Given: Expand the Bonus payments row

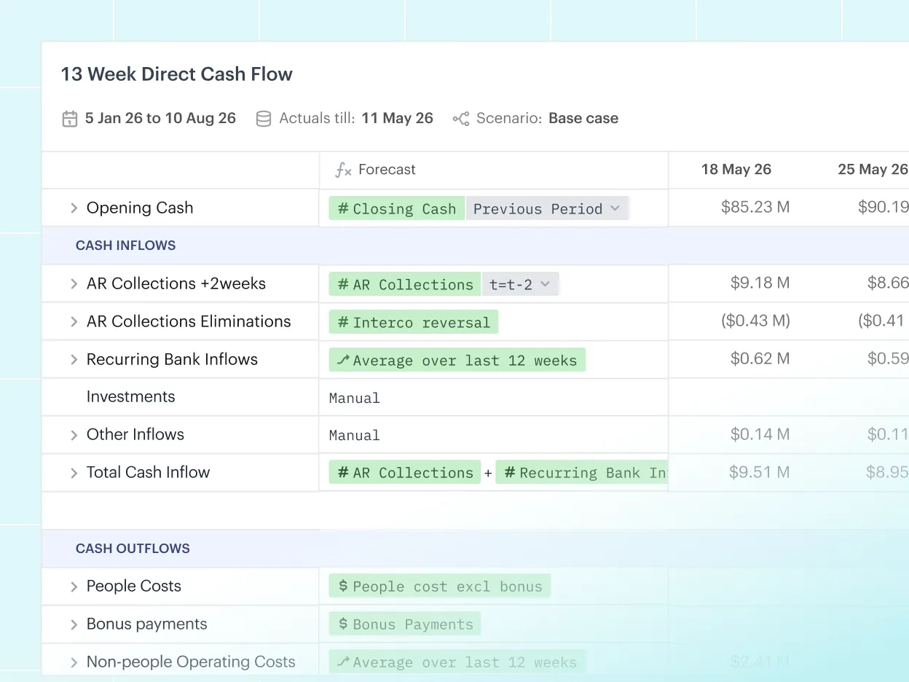Looking at the screenshot, I should pyautogui.click(x=74, y=624).
